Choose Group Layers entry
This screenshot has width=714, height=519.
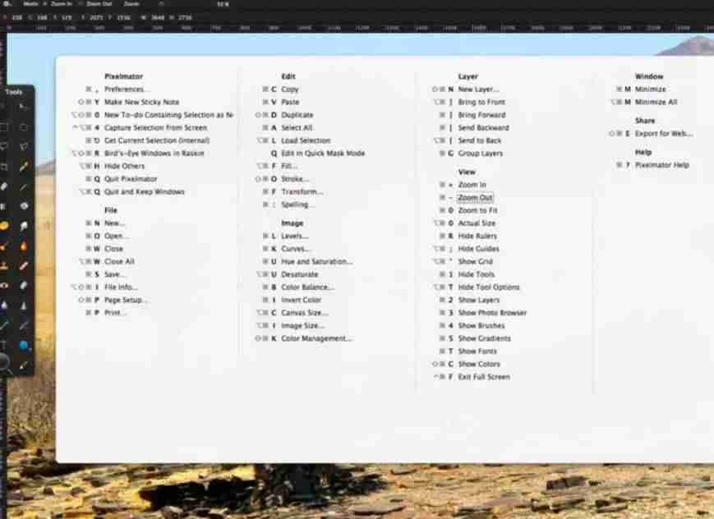click(480, 154)
